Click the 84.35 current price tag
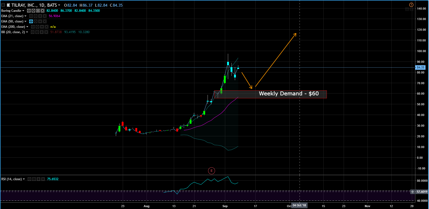This screenshot has height=209, width=429. coord(420,67)
